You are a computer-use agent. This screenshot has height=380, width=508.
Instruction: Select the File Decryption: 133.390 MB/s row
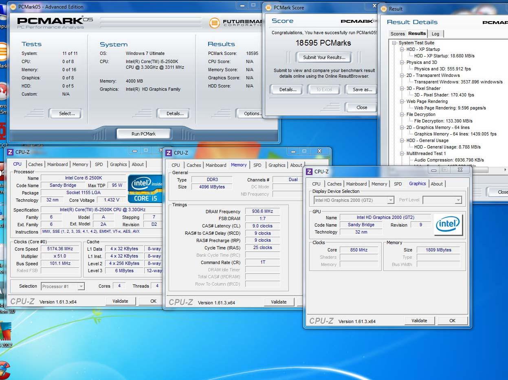pos(443,121)
